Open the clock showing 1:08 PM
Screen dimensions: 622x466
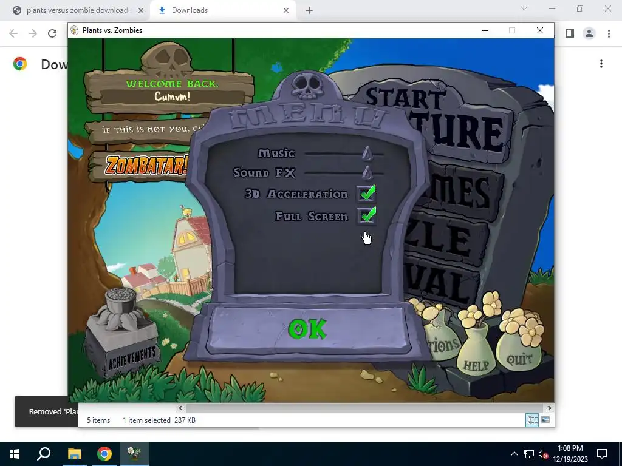coord(570,454)
